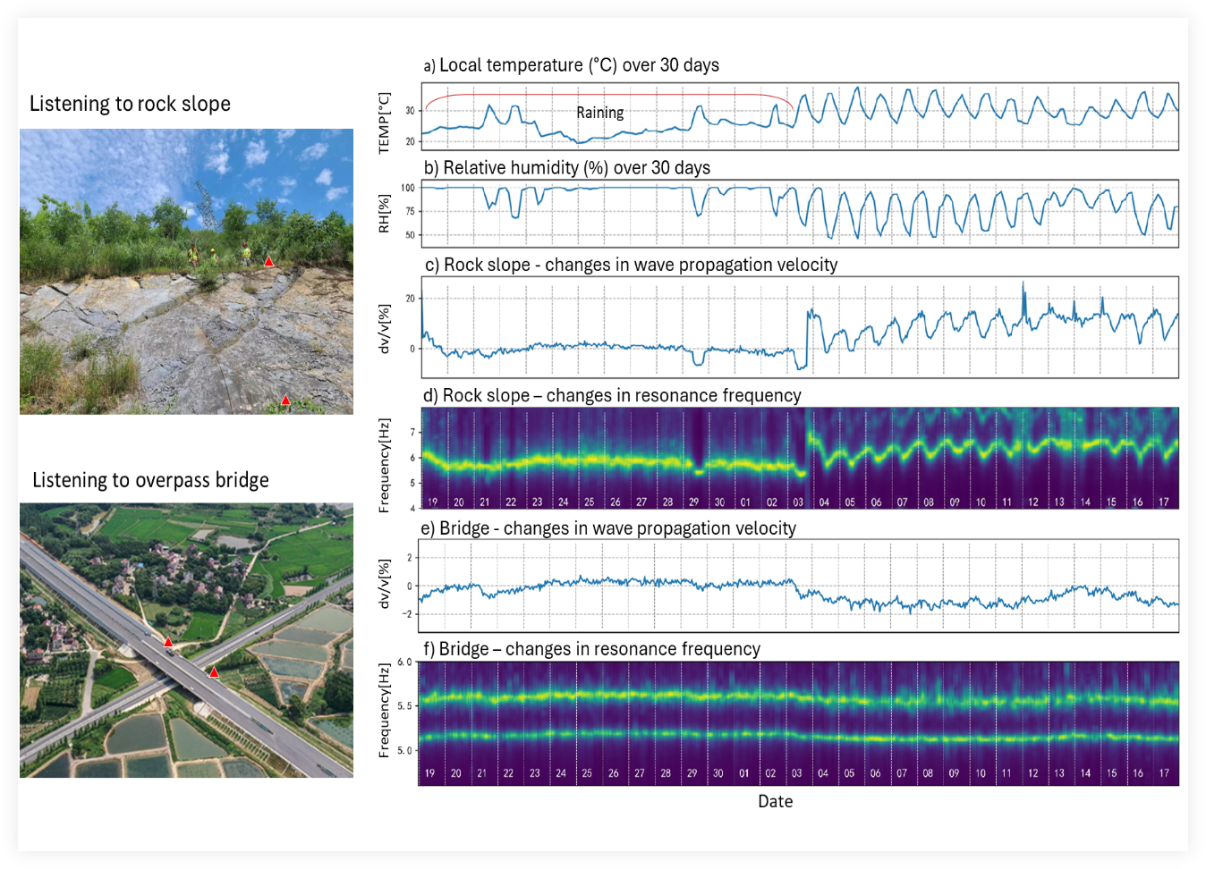Click the right red triangle on the bridge photo
The image size is (1206, 869).
[x=214, y=672]
